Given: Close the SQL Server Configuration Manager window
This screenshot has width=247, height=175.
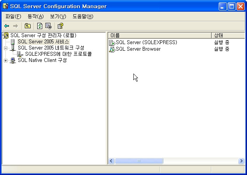Looking at the screenshot, I should 241,7.
